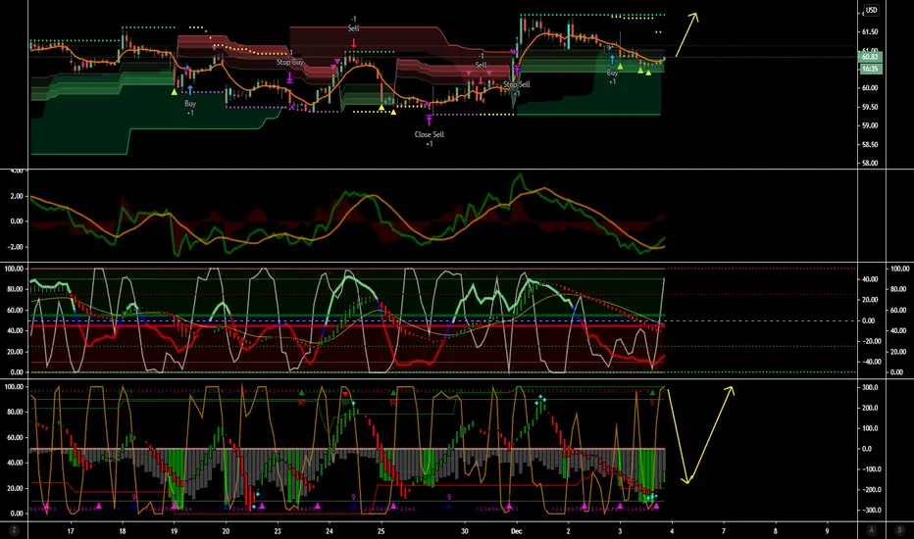Click the 200.0 scale label in bottom pane
The image size is (914, 539).
tap(870, 408)
